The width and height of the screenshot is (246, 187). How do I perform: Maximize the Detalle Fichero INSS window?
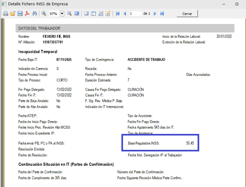point(237,4)
